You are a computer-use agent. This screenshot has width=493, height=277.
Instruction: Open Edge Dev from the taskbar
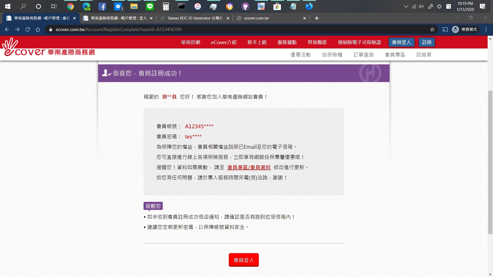coord(86,6)
